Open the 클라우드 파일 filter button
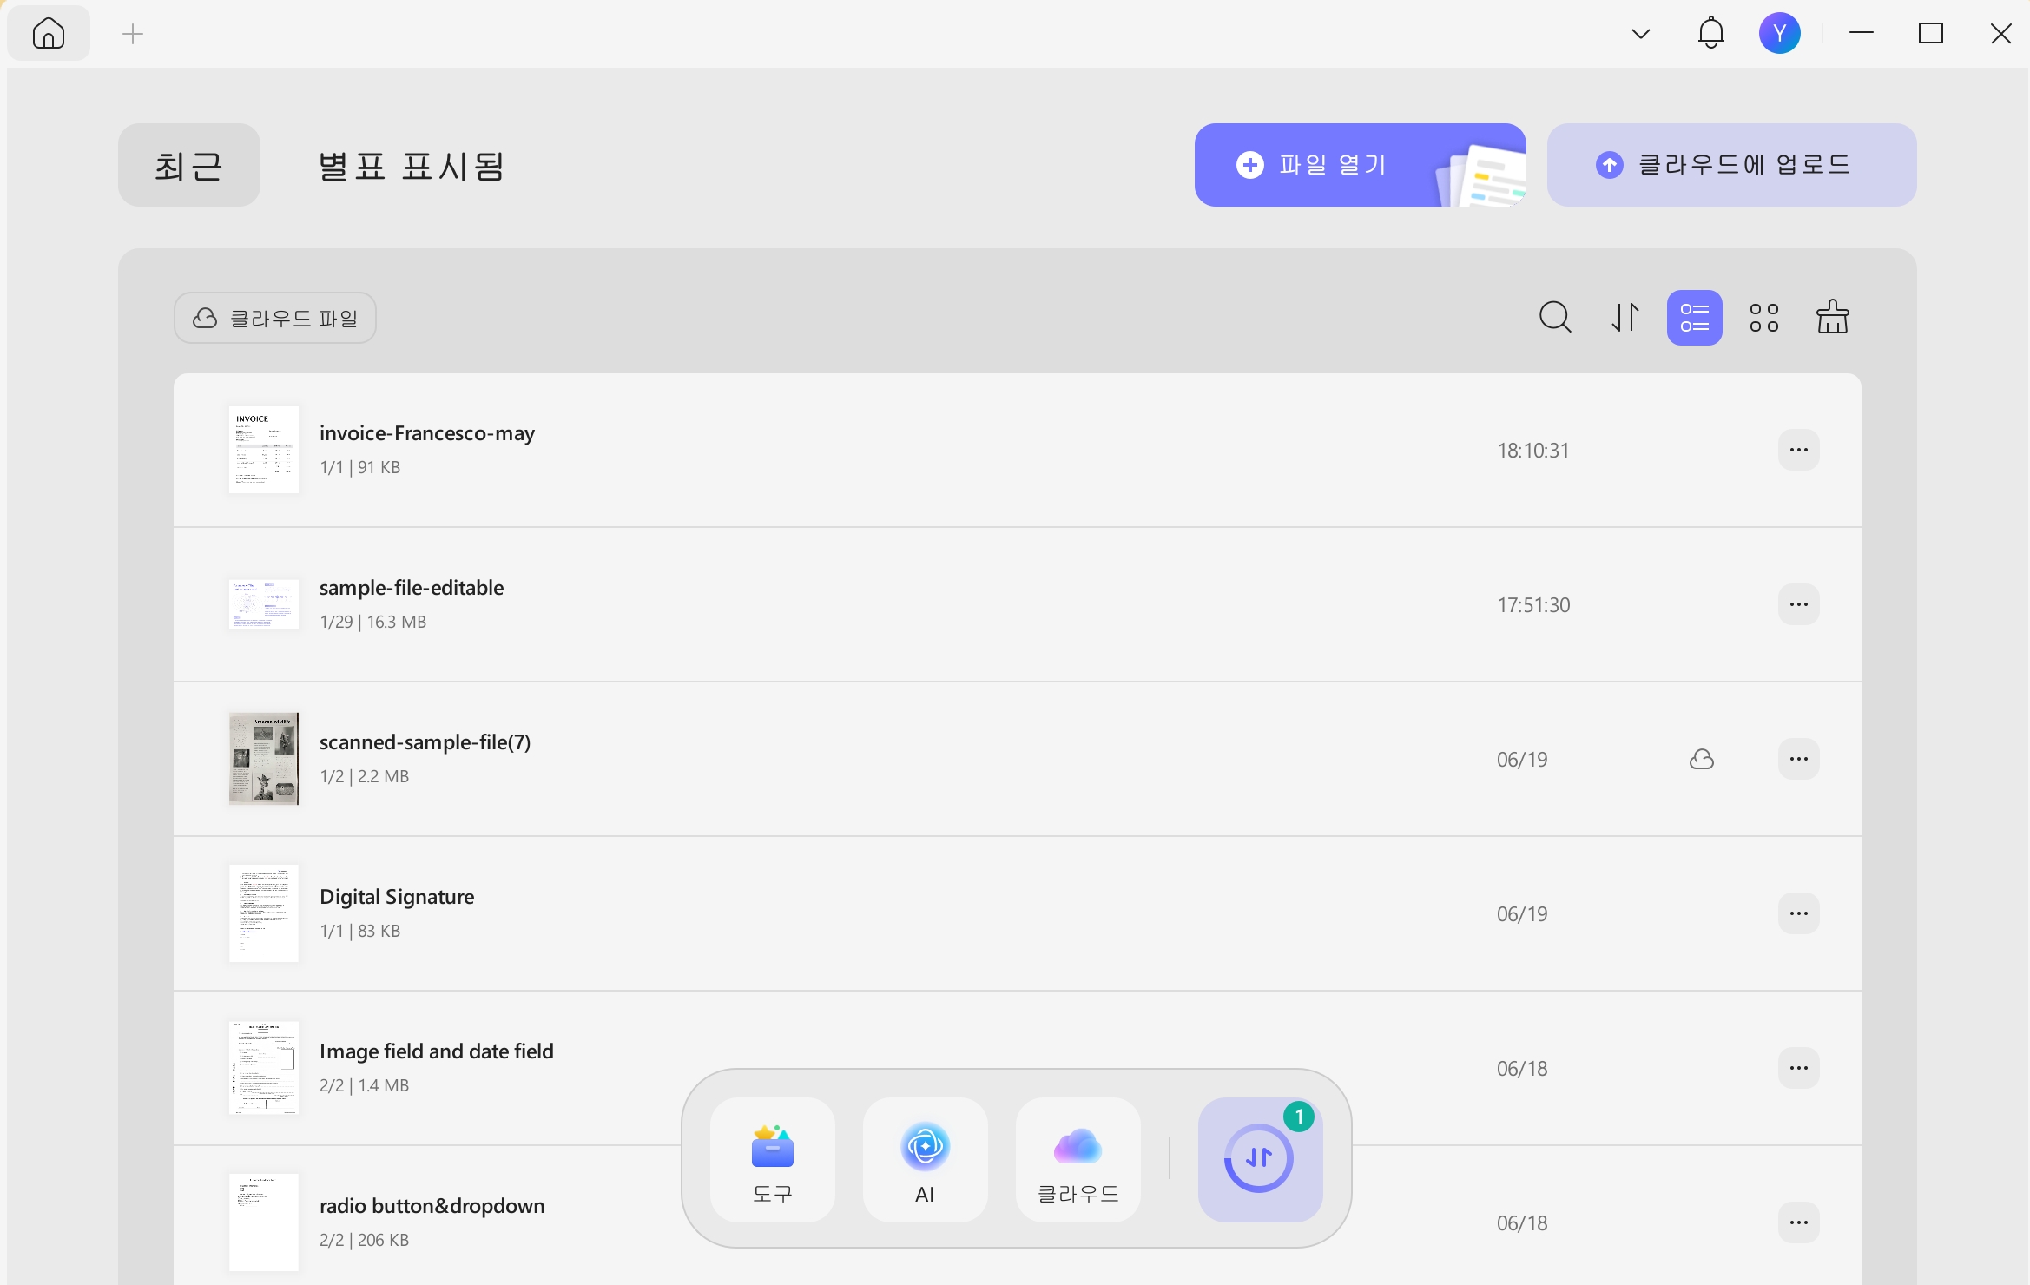This screenshot has height=1285, width=2030. click(275, 318)
